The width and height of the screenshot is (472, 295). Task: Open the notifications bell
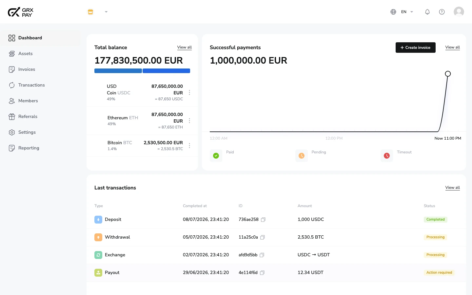(x=427, y=12)
